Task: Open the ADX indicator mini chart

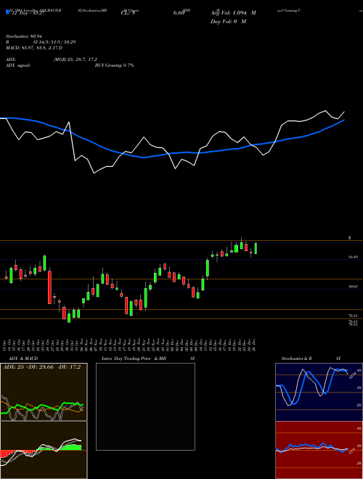Action: (44, 392)
